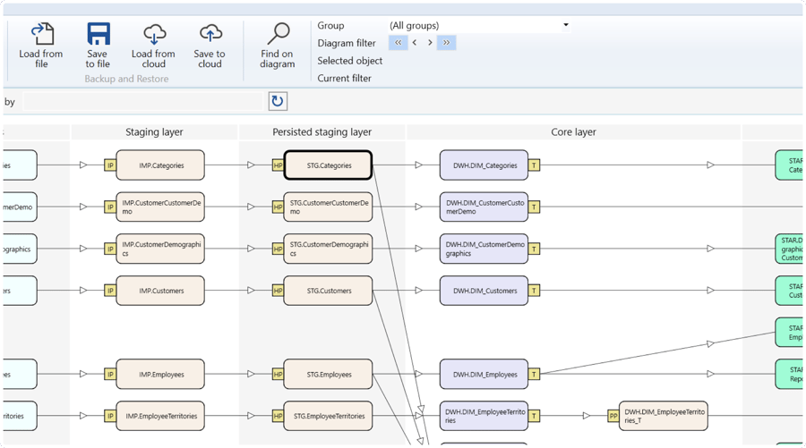Go to next diagram filter arrow
Viewport: 806px width, 448px height.
[430, 43]
